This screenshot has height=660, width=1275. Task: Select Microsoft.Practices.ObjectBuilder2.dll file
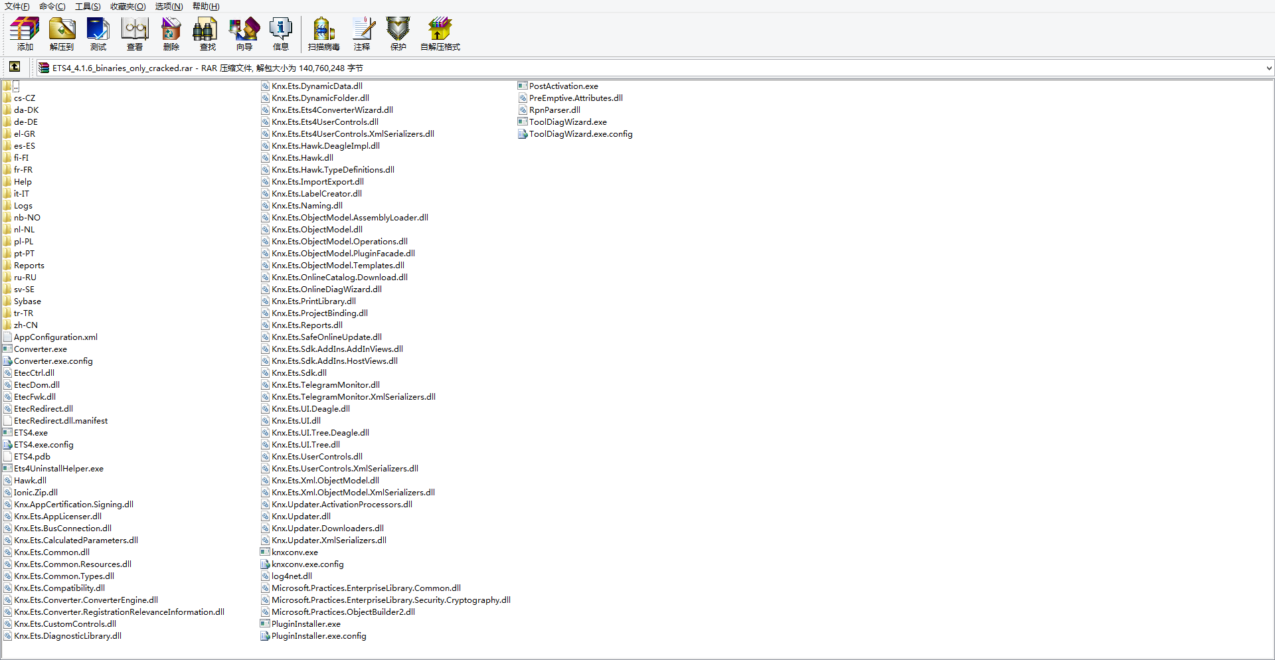coord(338,612)
